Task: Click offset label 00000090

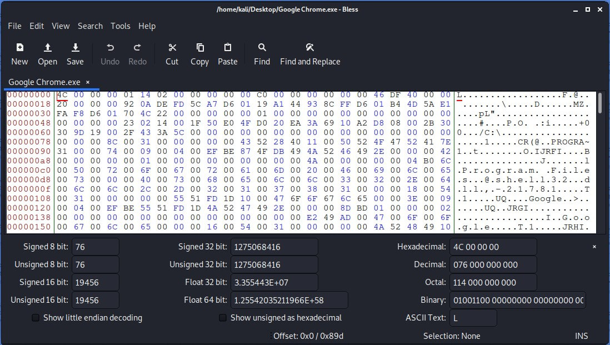Action: (29, 151)
